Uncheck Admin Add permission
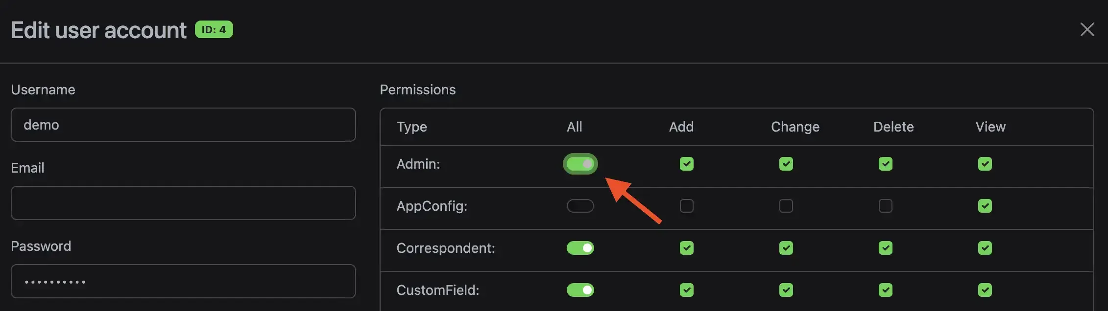The height and width of the screenshot is (311, 1108). coord(687,164)
